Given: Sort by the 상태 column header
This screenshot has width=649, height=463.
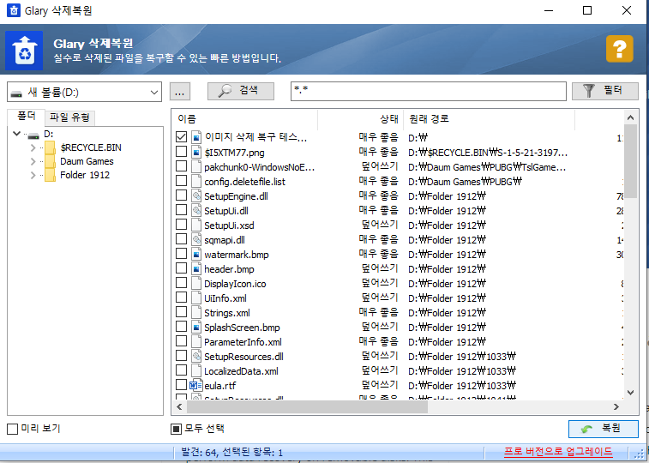Looking at the screenshot, I should (x=360, y=119).
